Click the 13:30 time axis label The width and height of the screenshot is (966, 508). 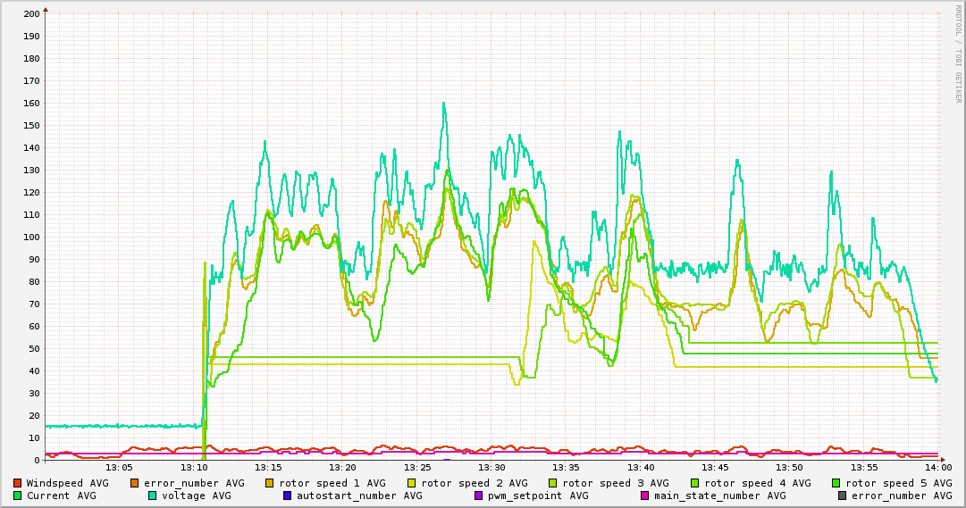[491, 468]
